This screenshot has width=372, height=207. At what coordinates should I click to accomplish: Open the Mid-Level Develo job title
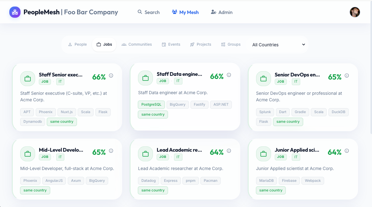tap(61, 150)
